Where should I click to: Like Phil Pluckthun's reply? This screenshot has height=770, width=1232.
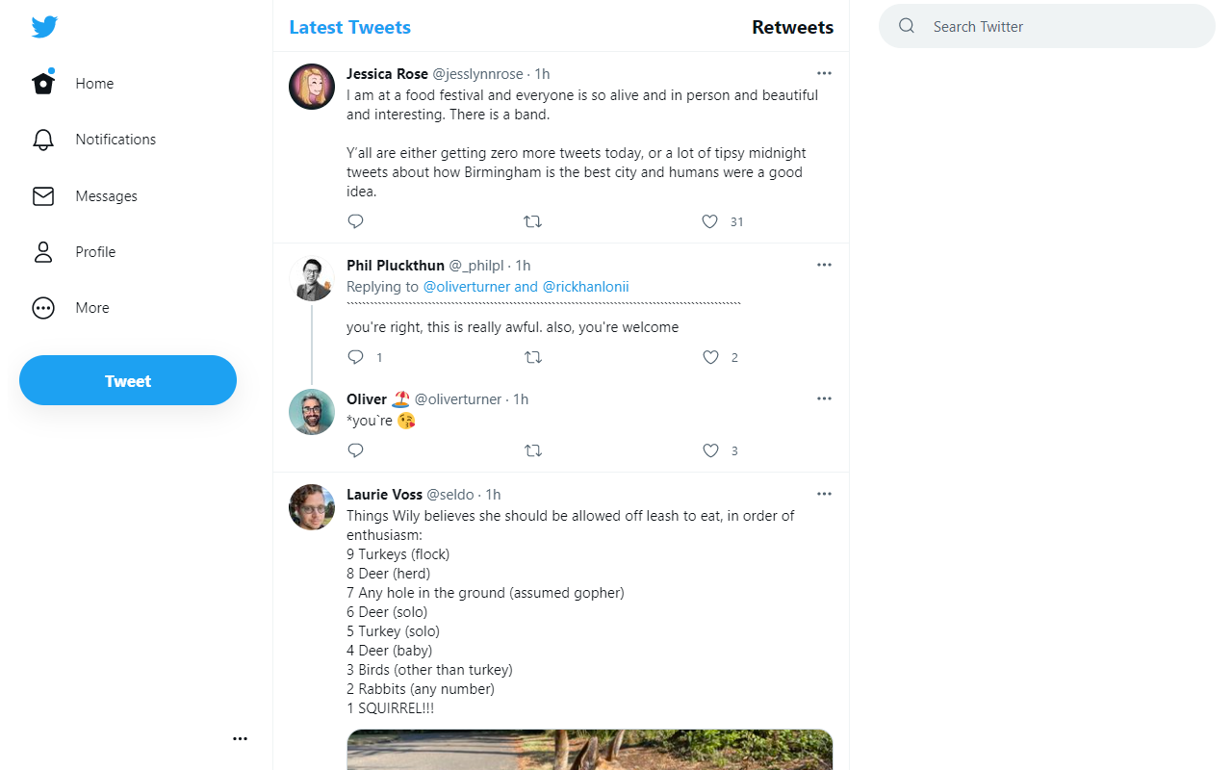[x=709, y=357]
